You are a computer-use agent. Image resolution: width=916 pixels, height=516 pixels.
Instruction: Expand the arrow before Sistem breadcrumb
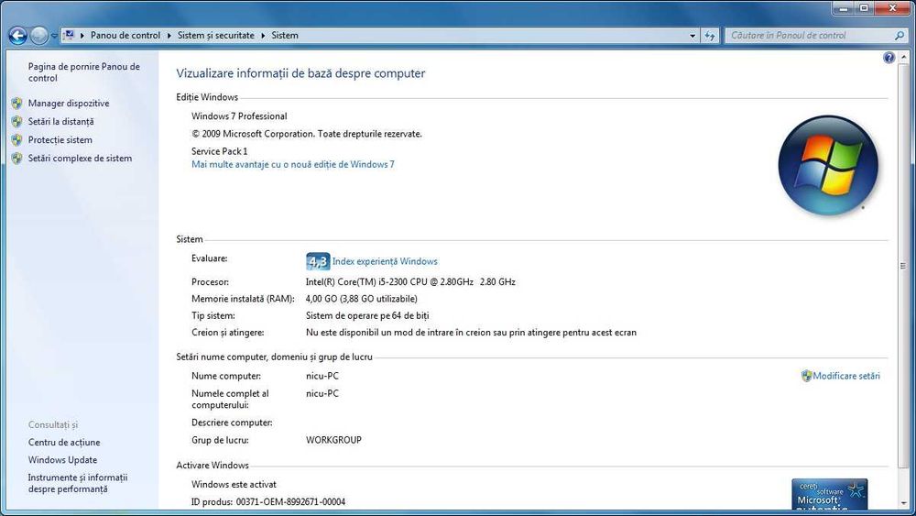(264, 36)
